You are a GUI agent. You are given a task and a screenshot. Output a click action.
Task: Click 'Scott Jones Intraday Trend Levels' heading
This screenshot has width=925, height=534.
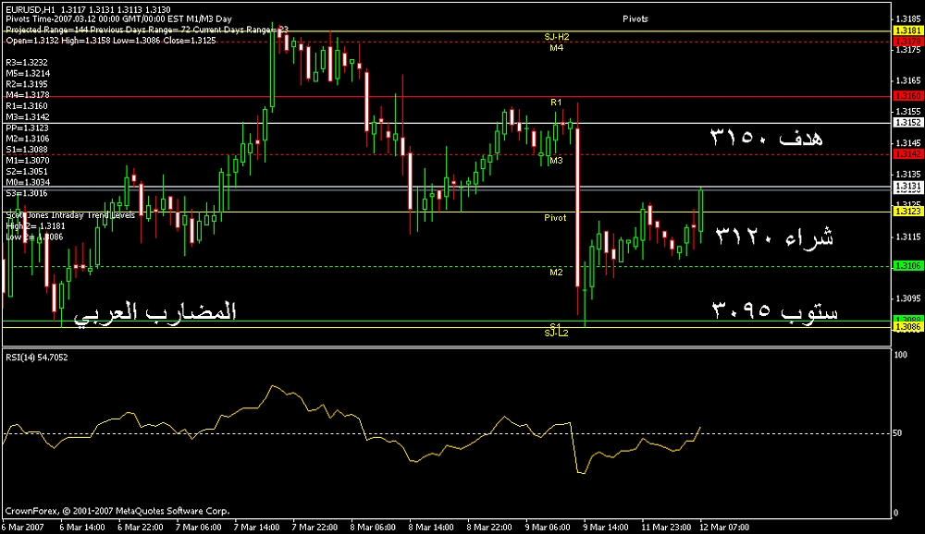70,215
